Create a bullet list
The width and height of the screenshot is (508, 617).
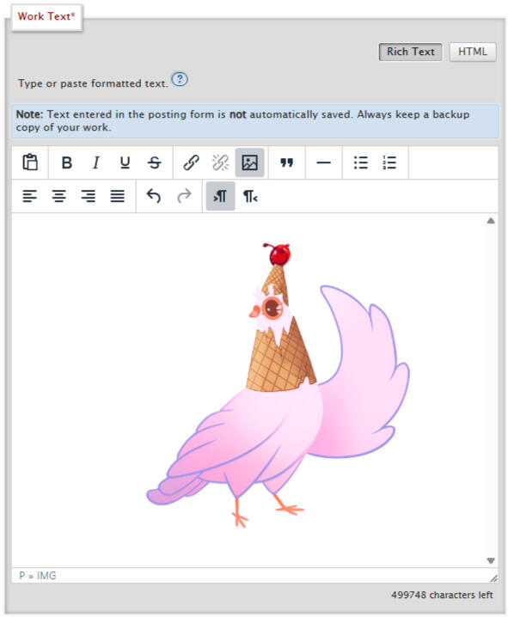pos(360,162)
